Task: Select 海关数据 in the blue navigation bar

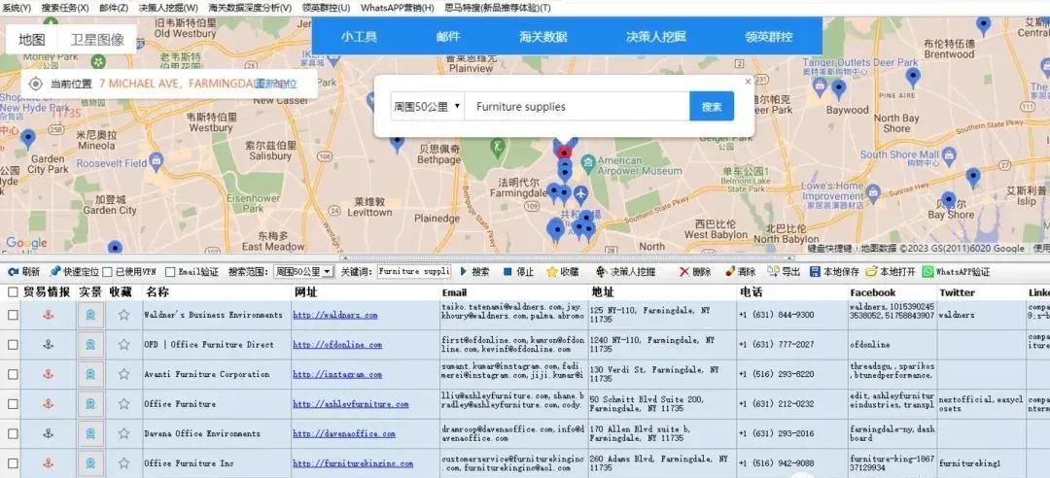Action: click(543, 37)
